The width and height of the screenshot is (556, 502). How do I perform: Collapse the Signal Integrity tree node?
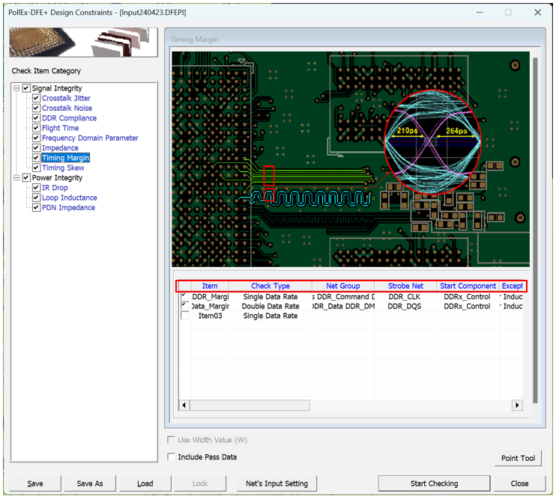click(16, 88)
